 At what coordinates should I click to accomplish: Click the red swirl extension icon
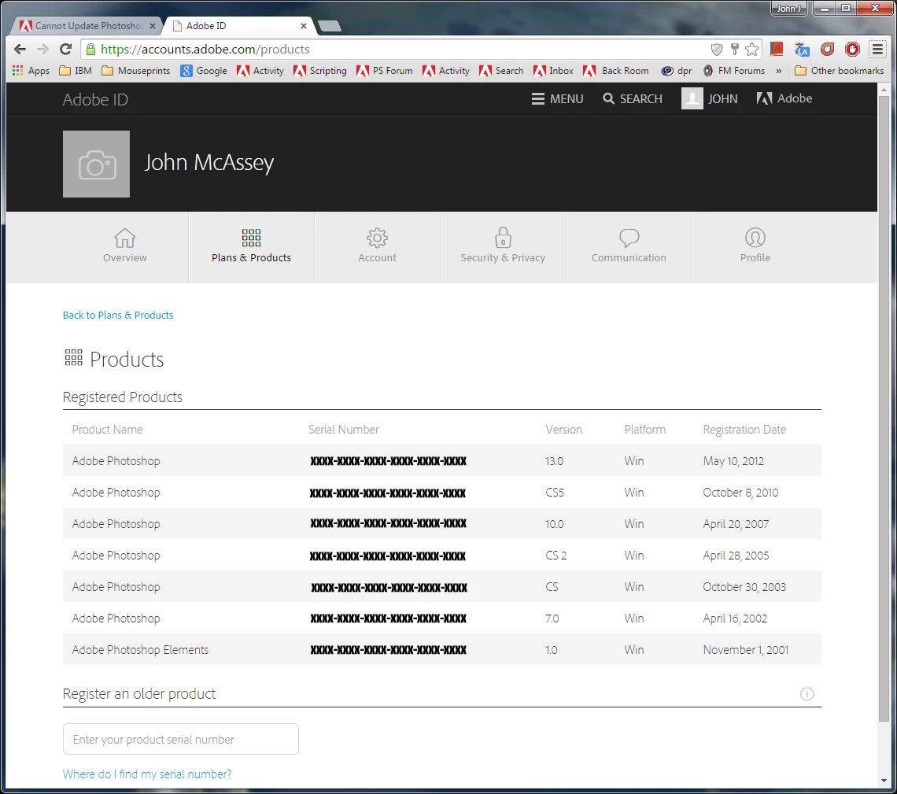(827, 50)
